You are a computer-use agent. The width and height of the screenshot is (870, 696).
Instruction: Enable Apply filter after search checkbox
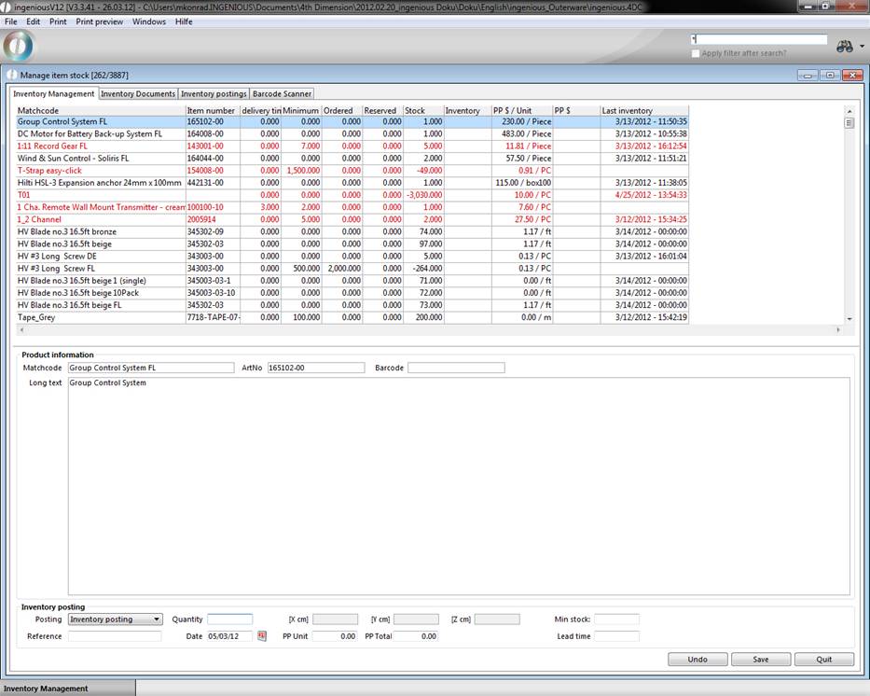tap(696, 53)
